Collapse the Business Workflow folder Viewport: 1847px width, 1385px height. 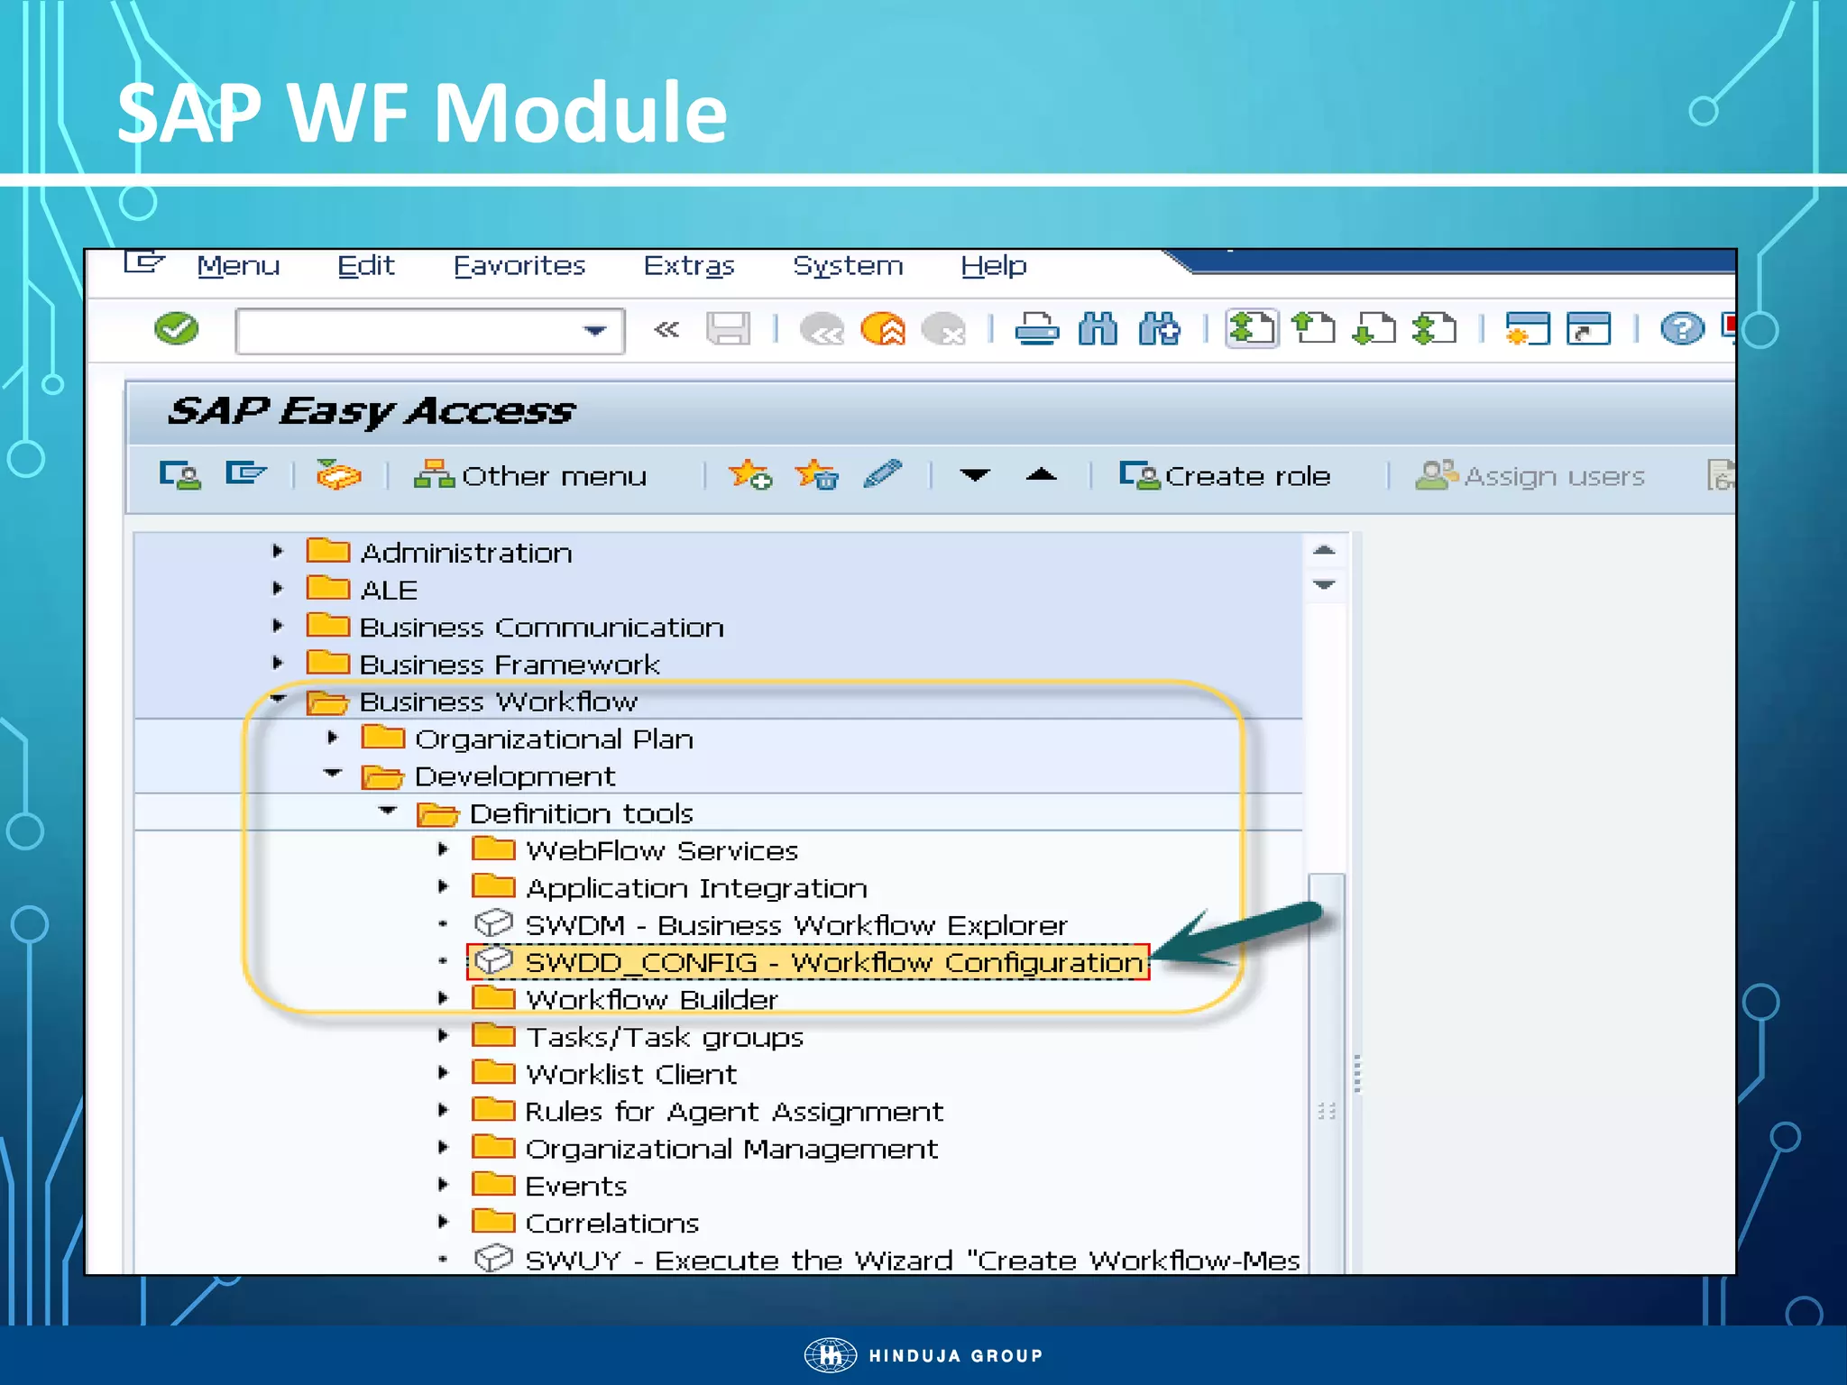point(278,699)
